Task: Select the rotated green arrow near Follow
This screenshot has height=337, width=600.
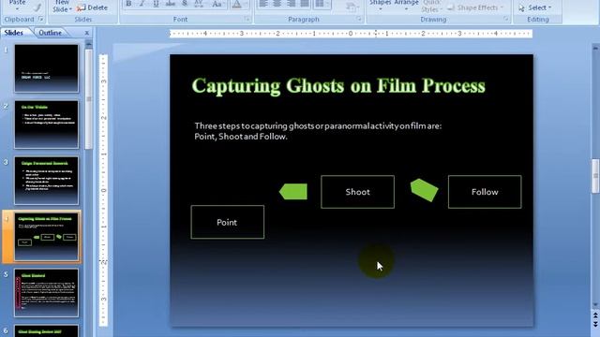Action: 424,190
